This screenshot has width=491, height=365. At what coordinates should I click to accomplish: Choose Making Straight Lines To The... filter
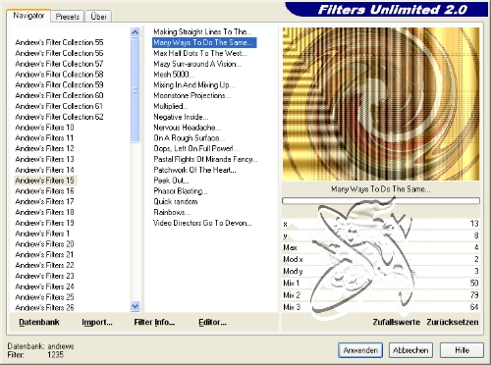(x=202, y=31)
